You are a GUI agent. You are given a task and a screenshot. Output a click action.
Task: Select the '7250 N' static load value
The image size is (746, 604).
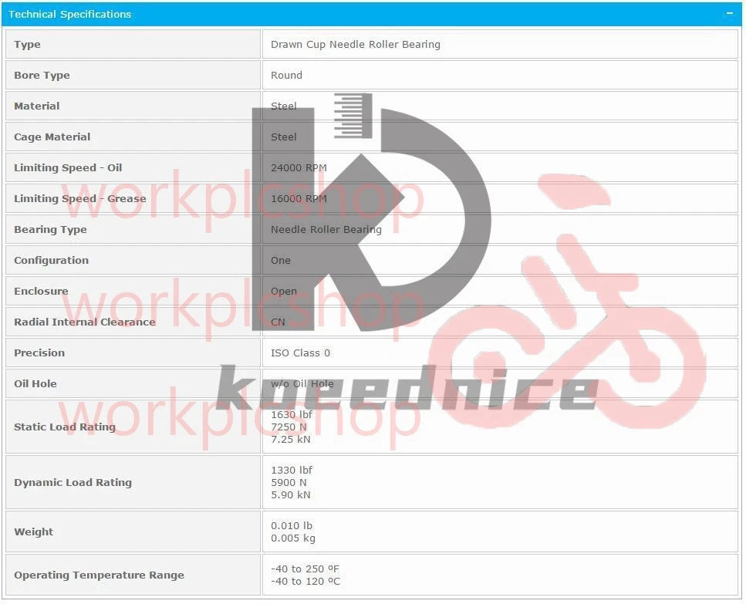tap(289, 427)
